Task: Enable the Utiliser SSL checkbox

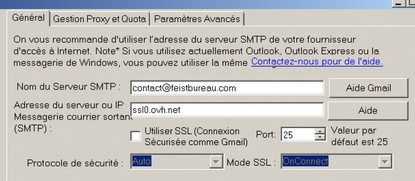Action: tap(136, 136)
